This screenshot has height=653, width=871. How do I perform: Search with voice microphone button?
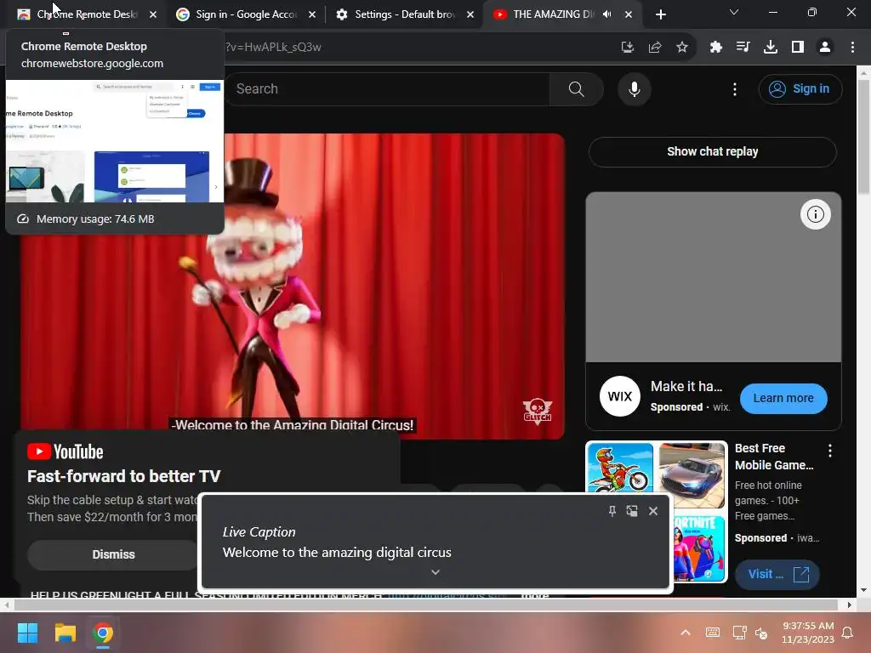tap(634, 88)
